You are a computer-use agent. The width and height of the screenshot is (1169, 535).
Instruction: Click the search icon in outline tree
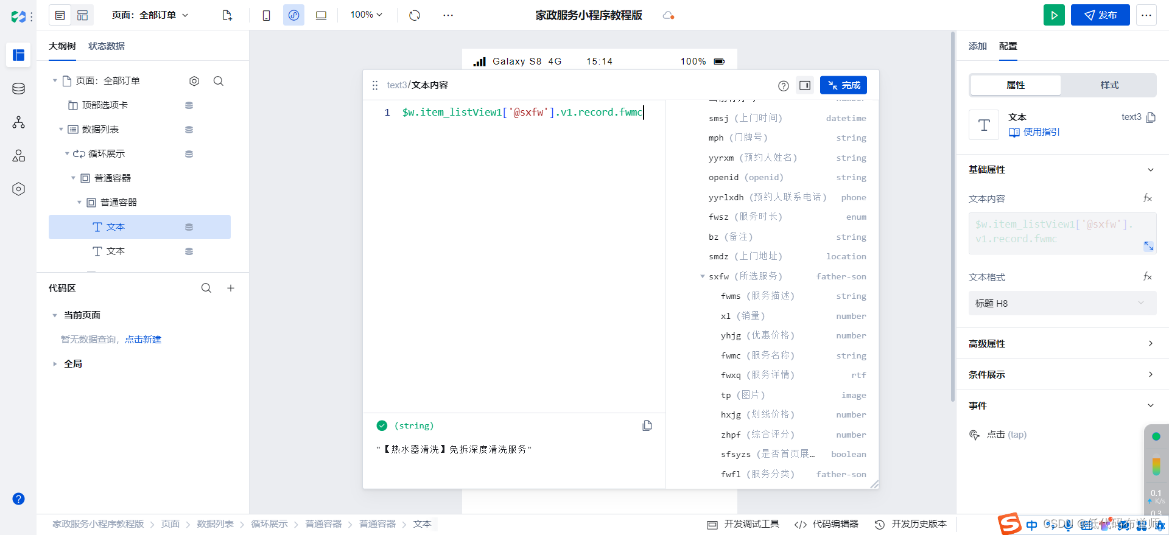[x=219, y=81]
